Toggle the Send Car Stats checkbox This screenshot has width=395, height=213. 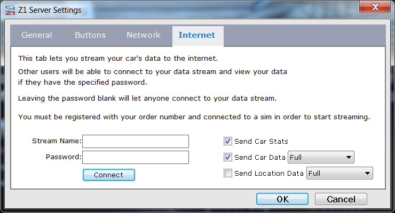[x=228, y=141]
